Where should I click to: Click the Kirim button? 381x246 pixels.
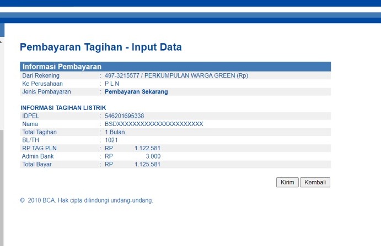[287, 182]
